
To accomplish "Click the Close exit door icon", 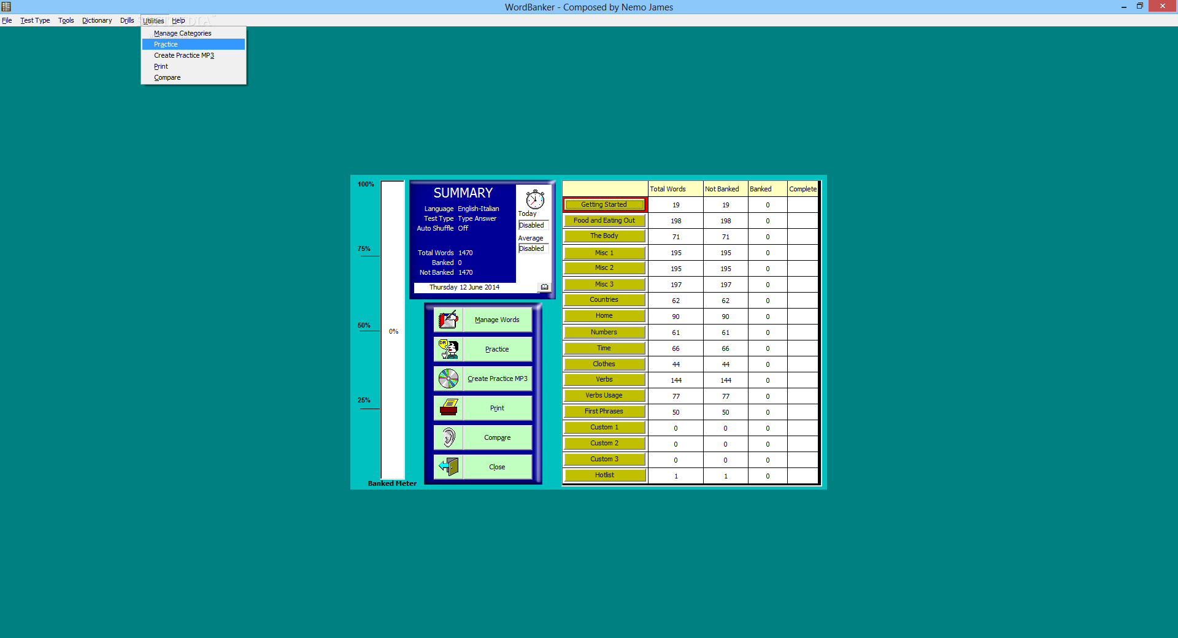I will click(448, 467).
